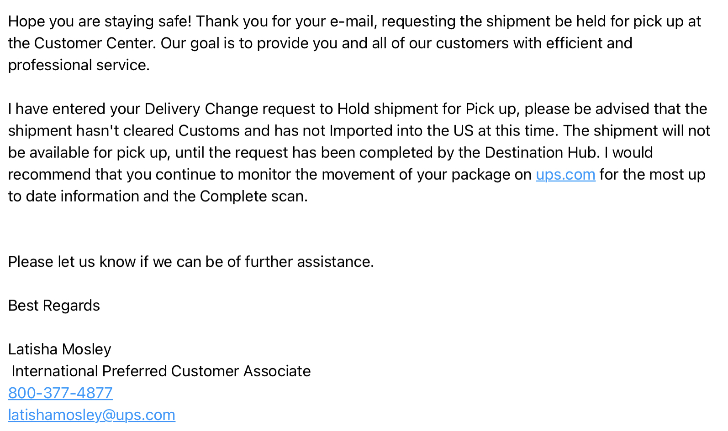
Task: Click the phrase Thank you for your e-mail
Action: tap(287, 21)
